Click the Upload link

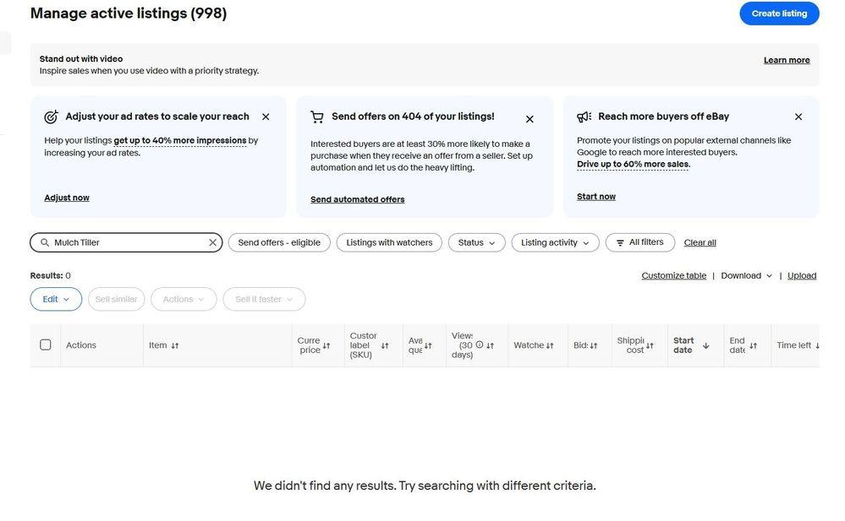[802, 275]
